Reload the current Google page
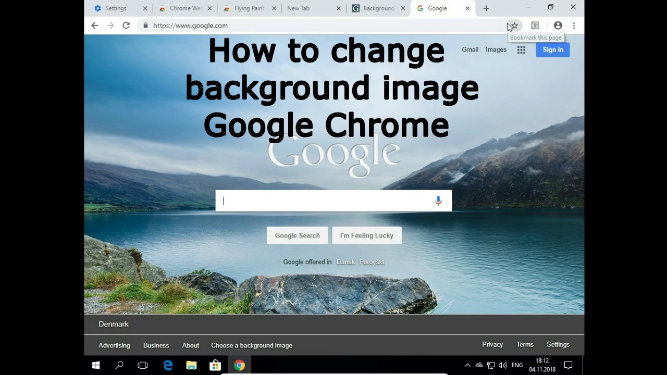Screen dimensions: 667x375 coord(126,26)
